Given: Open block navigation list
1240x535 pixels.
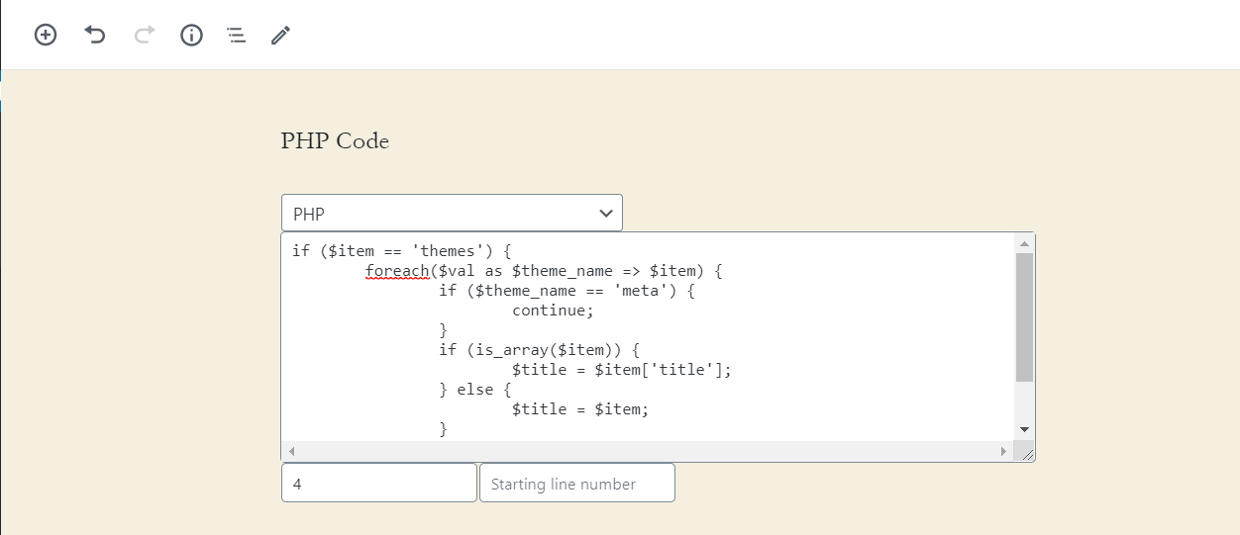Looking at the screenshot, I should 236,36.
